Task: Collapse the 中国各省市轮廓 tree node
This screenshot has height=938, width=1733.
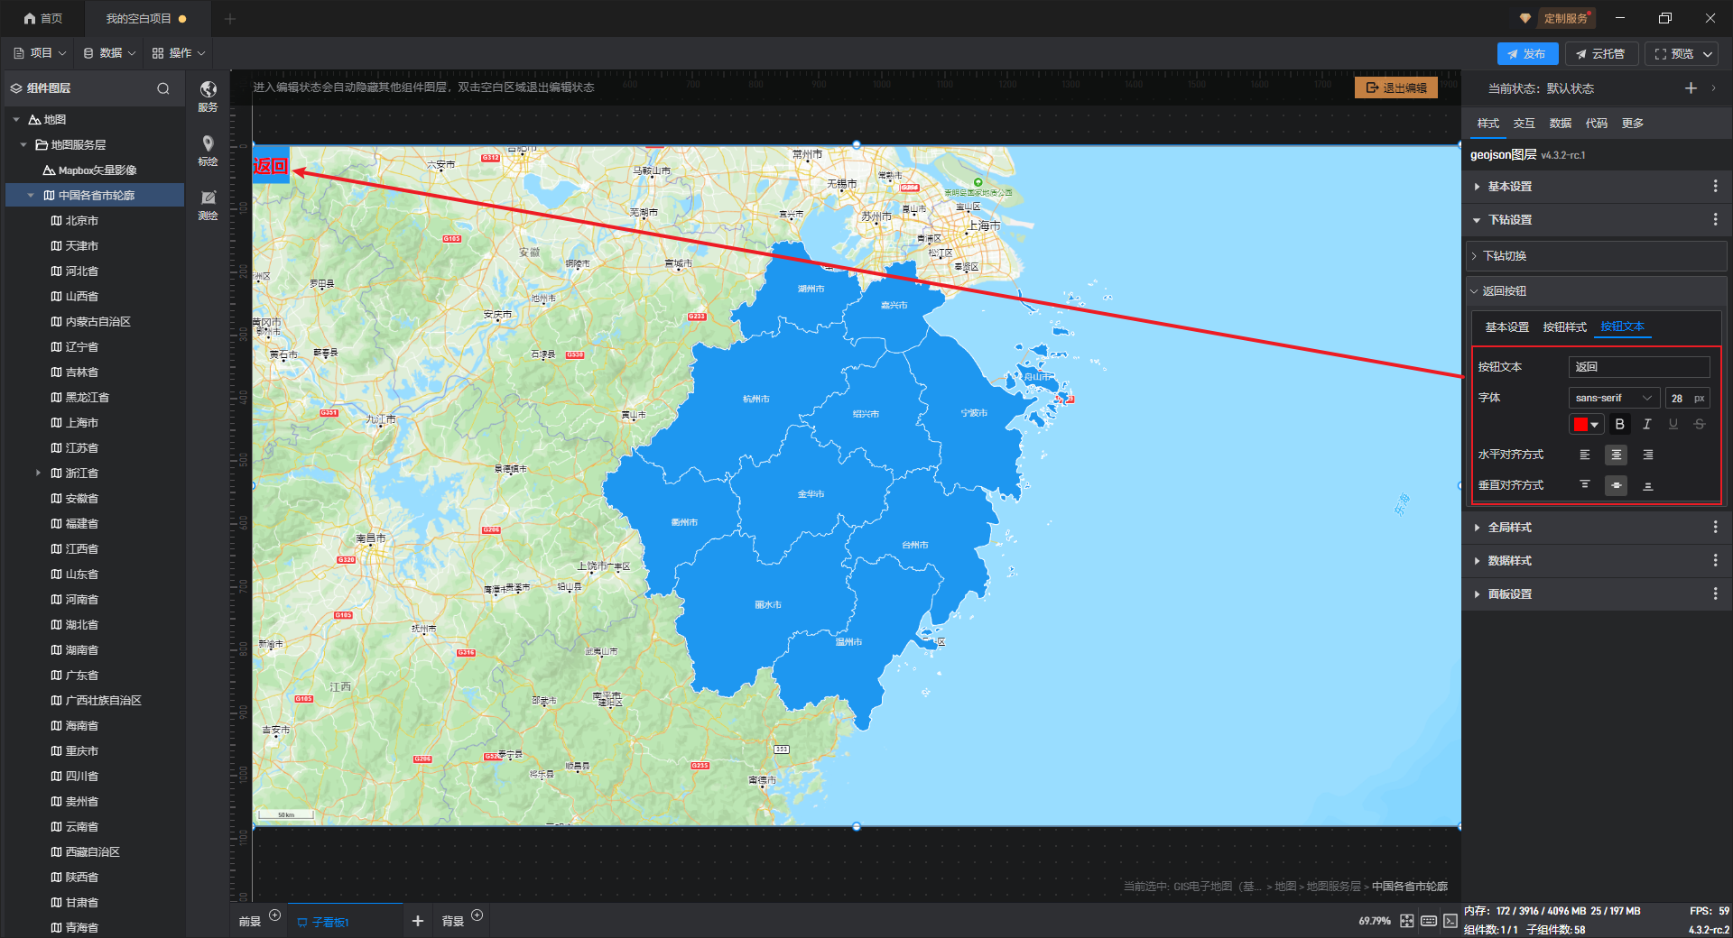Action: (x=31, y=195)
